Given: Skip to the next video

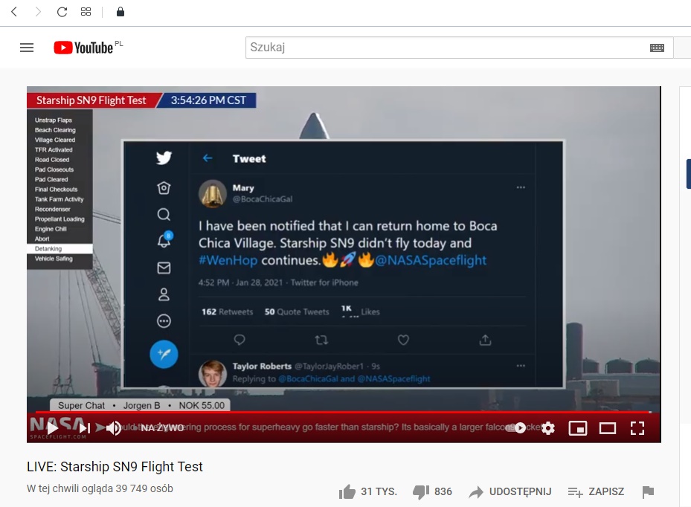Looking at the screenshot, I should (85, 428).
